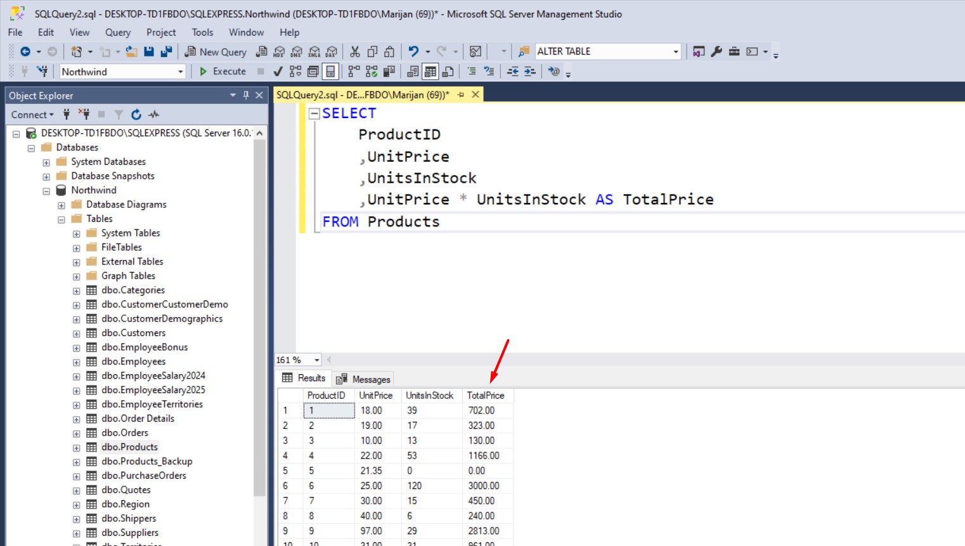
Task: Select the 1166.00 TotalPrice cell
Action: tap(488, 456)
